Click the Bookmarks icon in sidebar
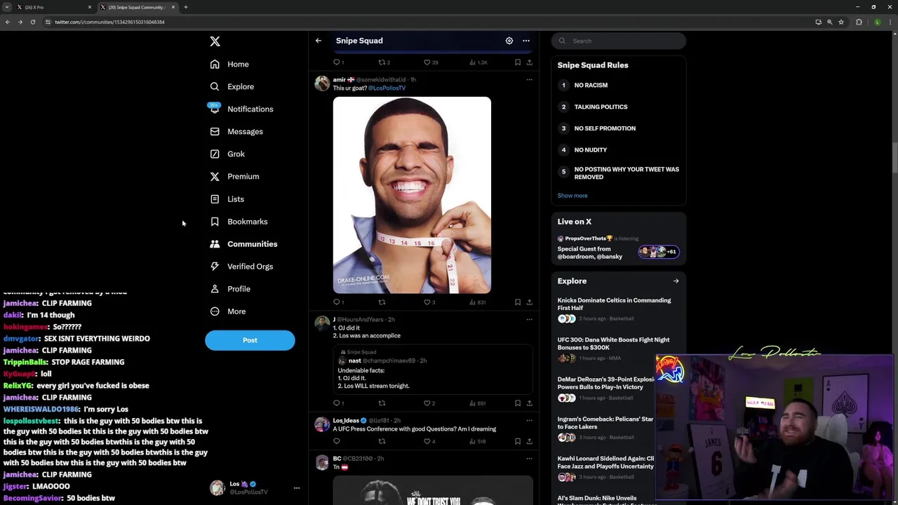This screenshot has height=505, width=898. [x=215, y=222]
